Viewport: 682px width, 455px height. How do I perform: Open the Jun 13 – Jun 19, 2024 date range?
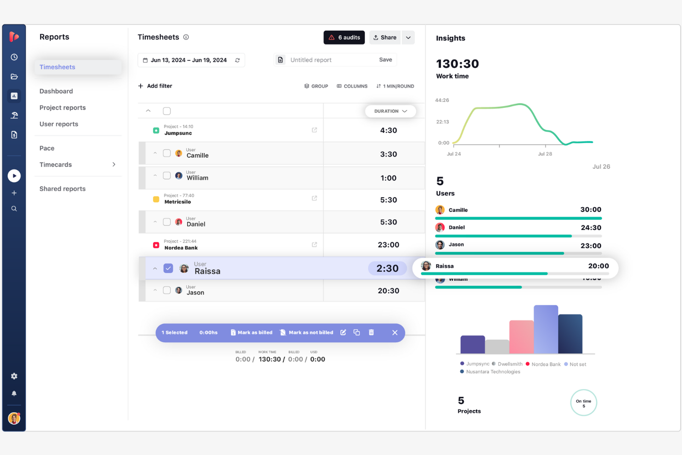click(191, 60)
